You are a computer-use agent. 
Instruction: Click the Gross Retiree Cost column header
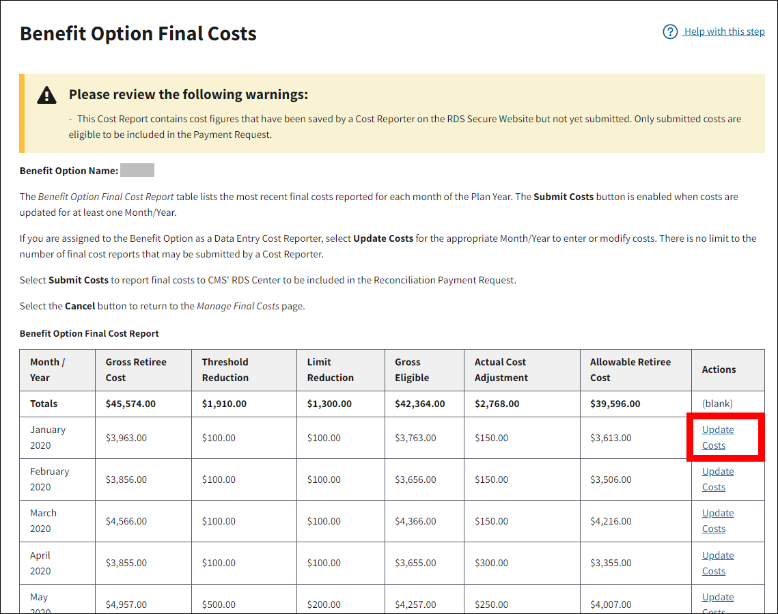coord(136,369)
